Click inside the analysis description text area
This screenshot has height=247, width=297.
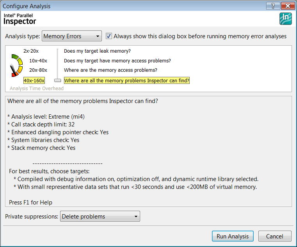[x=148, y=172]
